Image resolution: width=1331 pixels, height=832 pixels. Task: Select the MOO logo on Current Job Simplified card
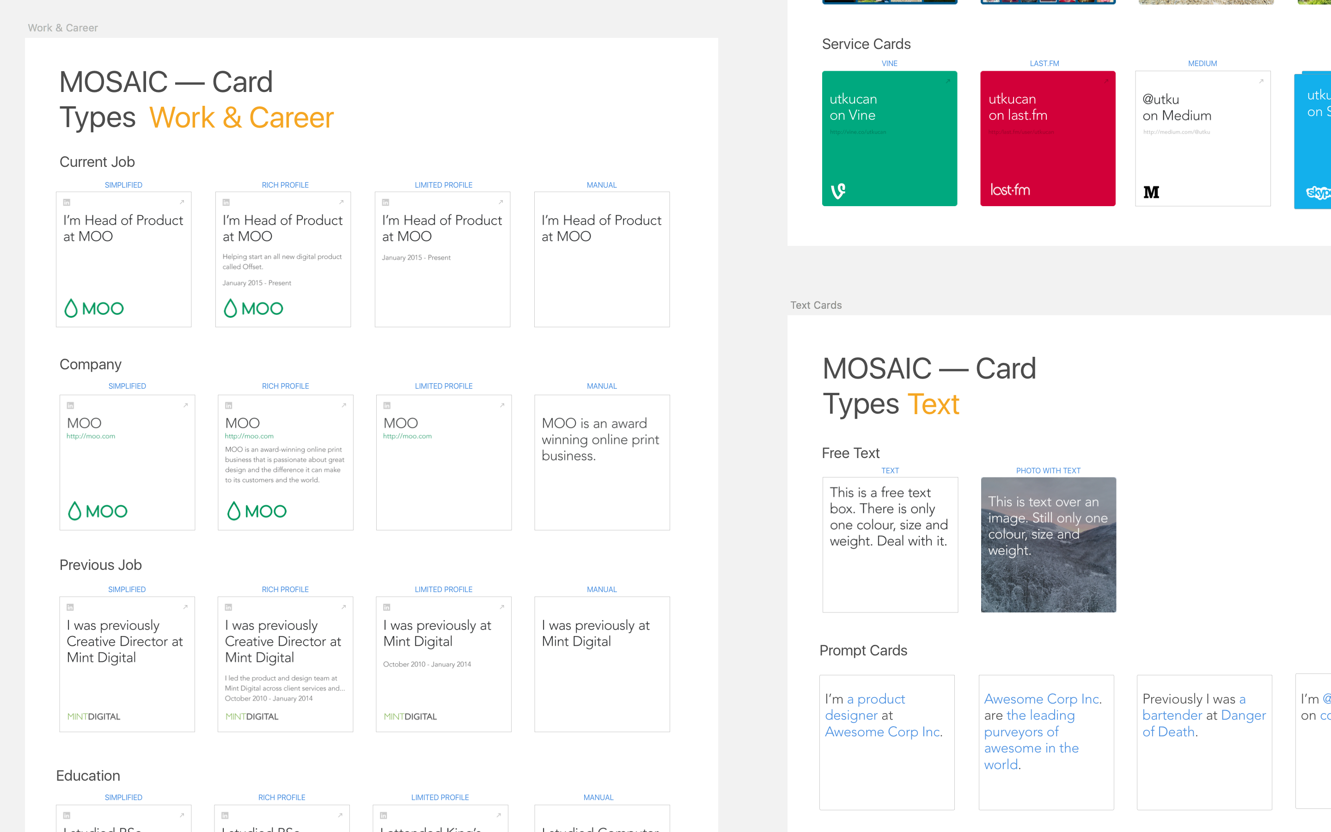[x=94, y=308]
